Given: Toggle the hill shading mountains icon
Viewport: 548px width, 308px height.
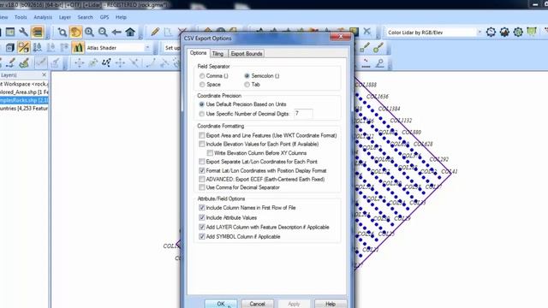Looking at the screenshot, I should point(78,48).
